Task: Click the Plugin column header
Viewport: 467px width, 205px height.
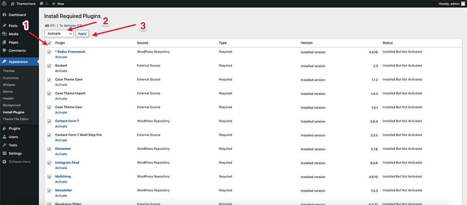Action: 60,43
